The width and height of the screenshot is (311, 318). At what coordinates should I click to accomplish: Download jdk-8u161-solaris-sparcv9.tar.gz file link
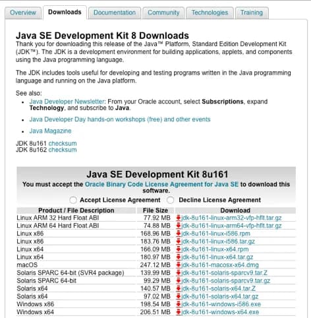[225, 281]
